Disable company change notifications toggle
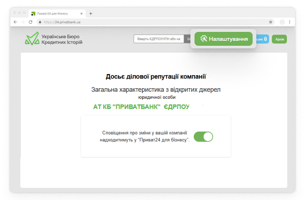This screenshot has width=308, height=200. tap(203, 137)
